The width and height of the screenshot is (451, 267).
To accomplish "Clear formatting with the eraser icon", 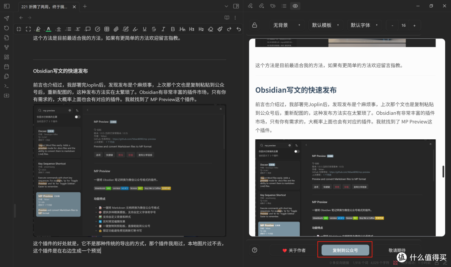I will click(x=210, y=29).
